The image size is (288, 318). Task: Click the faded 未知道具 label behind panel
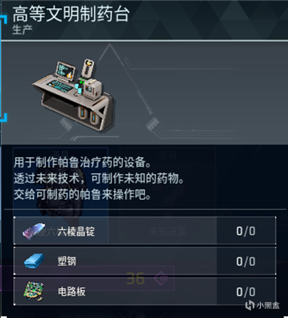pos(168,231)
